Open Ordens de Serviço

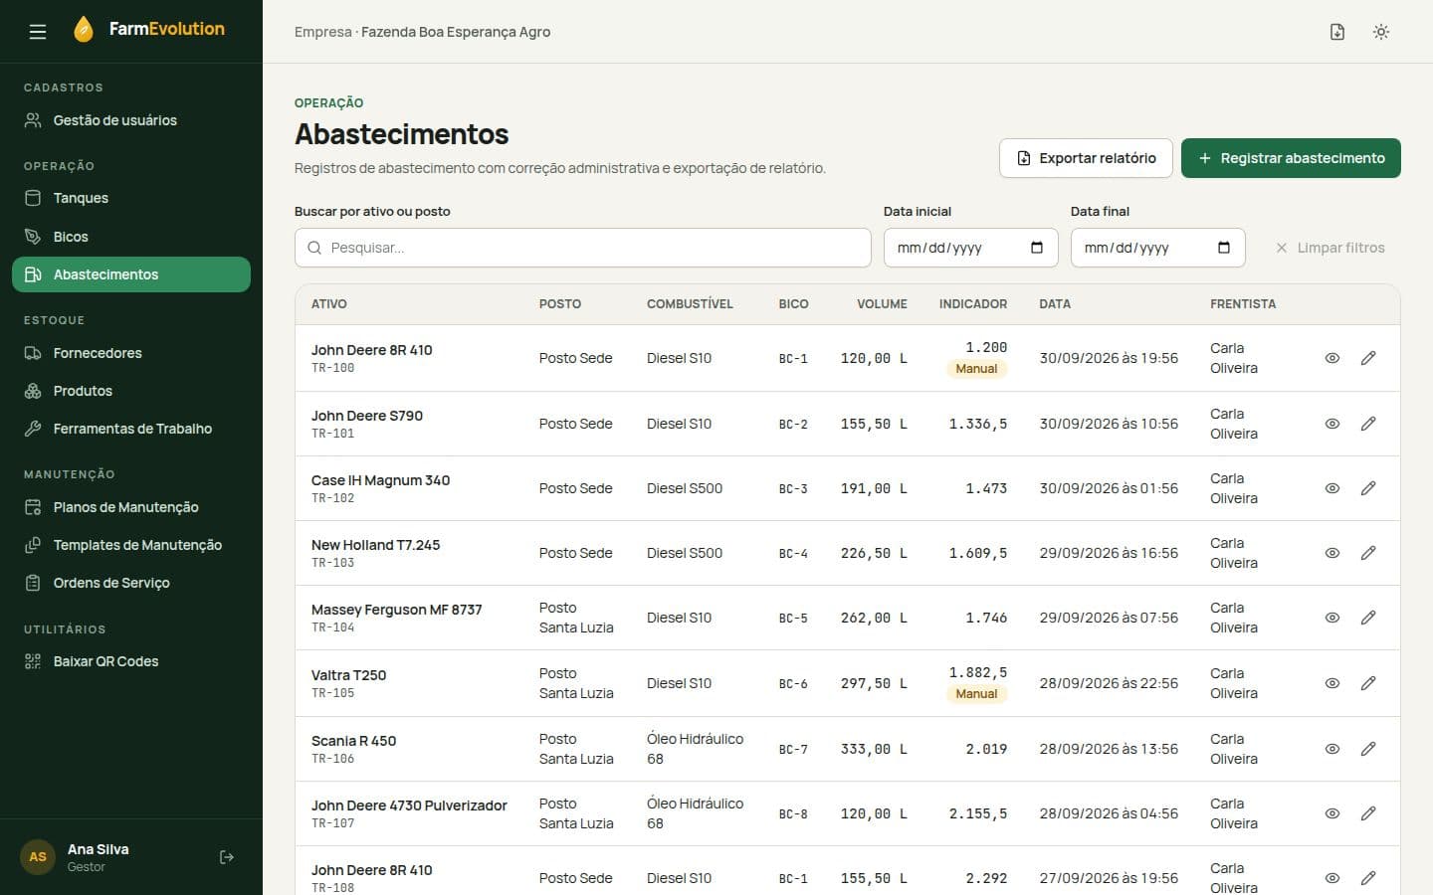[x=131, y=583]
